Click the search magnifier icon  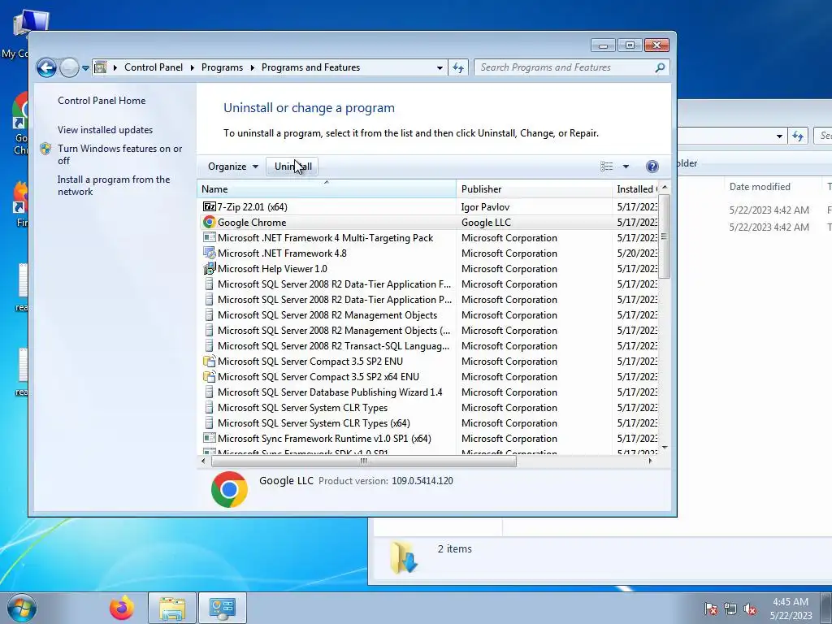(660, 67)
